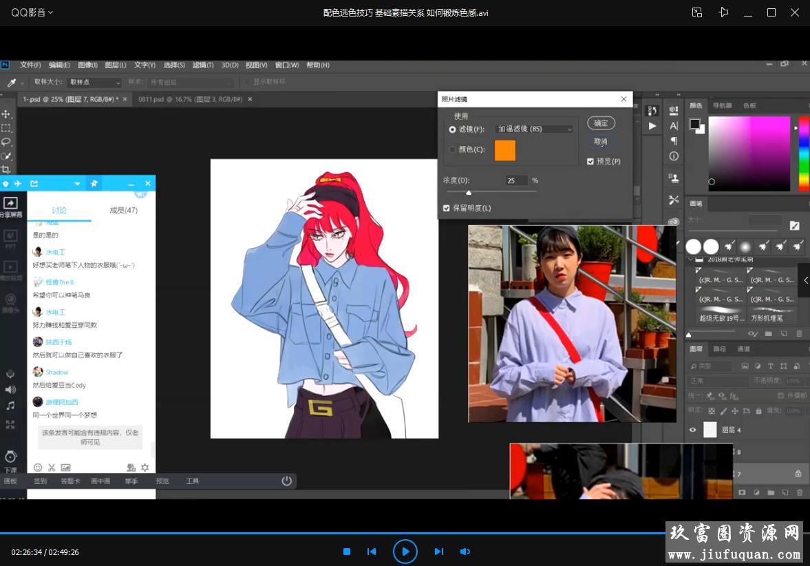Toggle always-on-top pin in QQ Player
This screenshot has height=566, width=810.
click(723, 12)
